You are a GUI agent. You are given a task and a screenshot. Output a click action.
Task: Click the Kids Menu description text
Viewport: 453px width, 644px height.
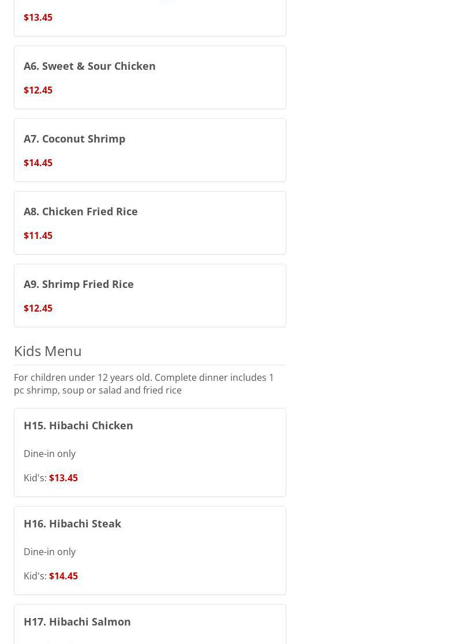point(144,384)
